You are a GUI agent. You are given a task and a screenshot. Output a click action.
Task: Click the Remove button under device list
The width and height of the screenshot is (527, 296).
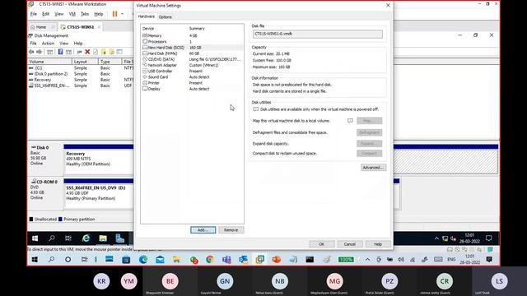[x=231, y=230]
